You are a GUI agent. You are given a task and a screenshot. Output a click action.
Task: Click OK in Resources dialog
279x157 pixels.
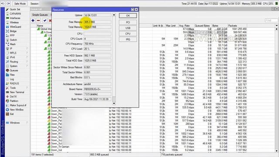pyautogui.click(x=128, y=16)
